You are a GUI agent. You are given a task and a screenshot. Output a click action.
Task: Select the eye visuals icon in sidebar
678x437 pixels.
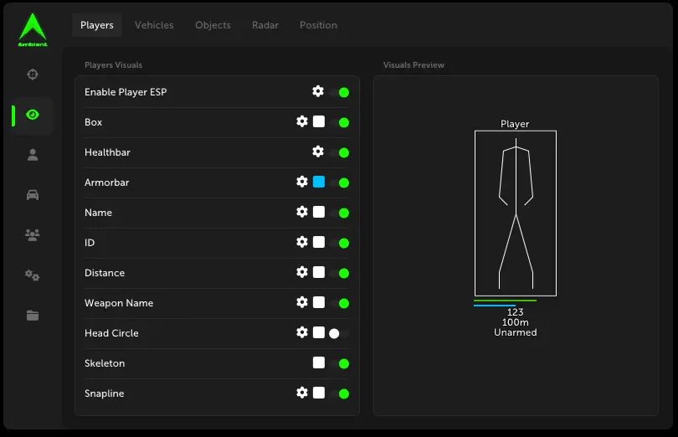[33, 115]
